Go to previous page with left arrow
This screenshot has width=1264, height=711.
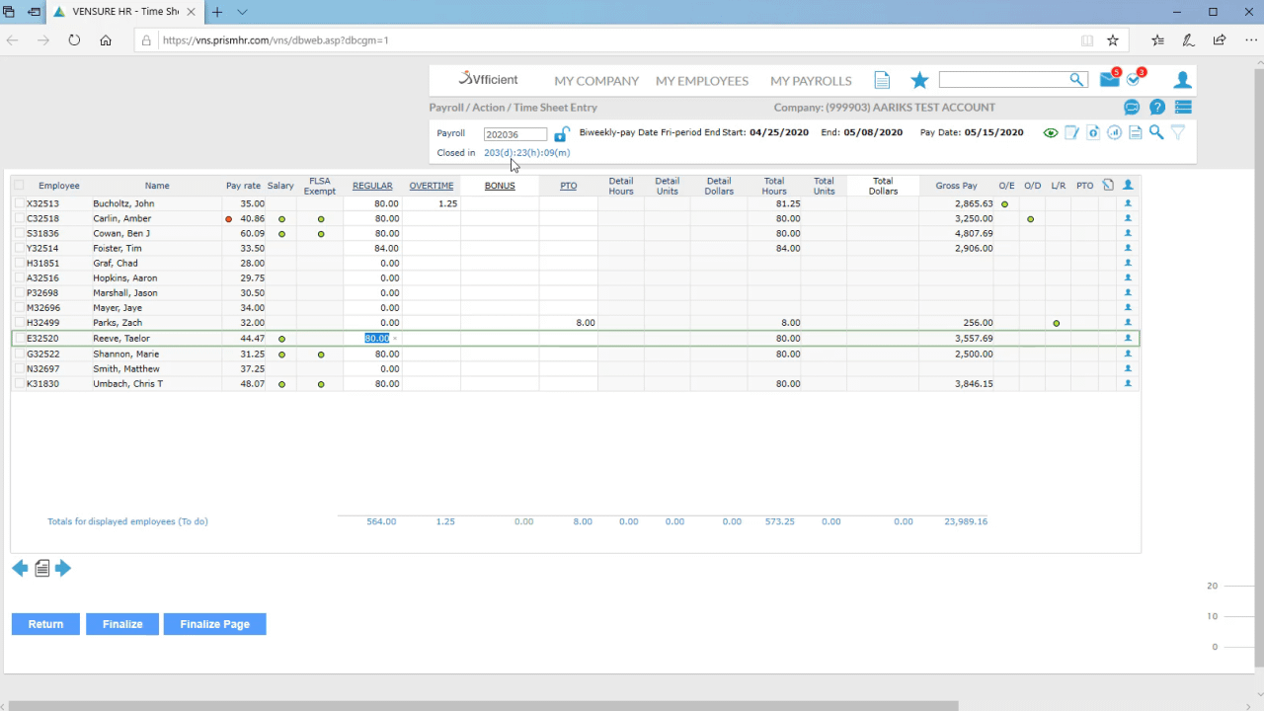point(20,568)
